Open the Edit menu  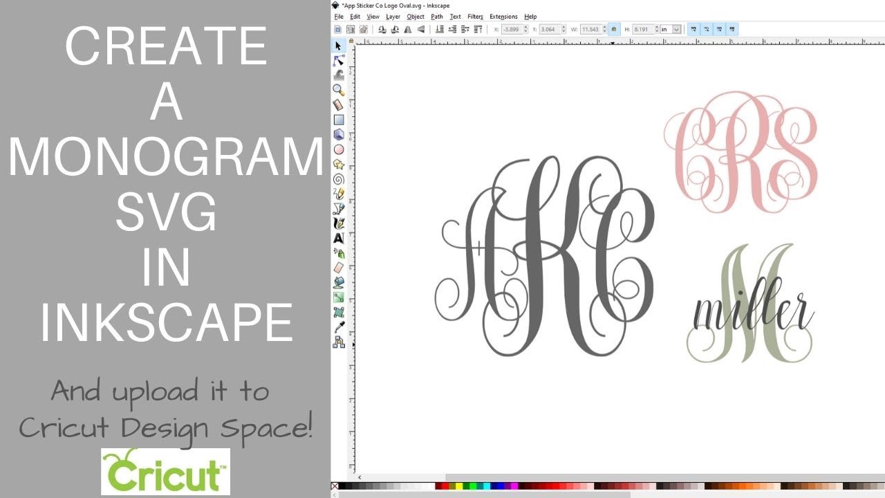pos(355,17)
